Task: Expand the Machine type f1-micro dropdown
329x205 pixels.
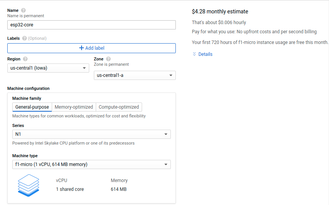Action: 91,164
